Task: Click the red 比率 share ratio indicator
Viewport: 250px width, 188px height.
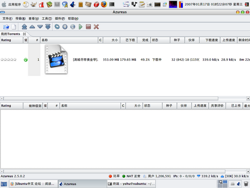Action: 114,176
